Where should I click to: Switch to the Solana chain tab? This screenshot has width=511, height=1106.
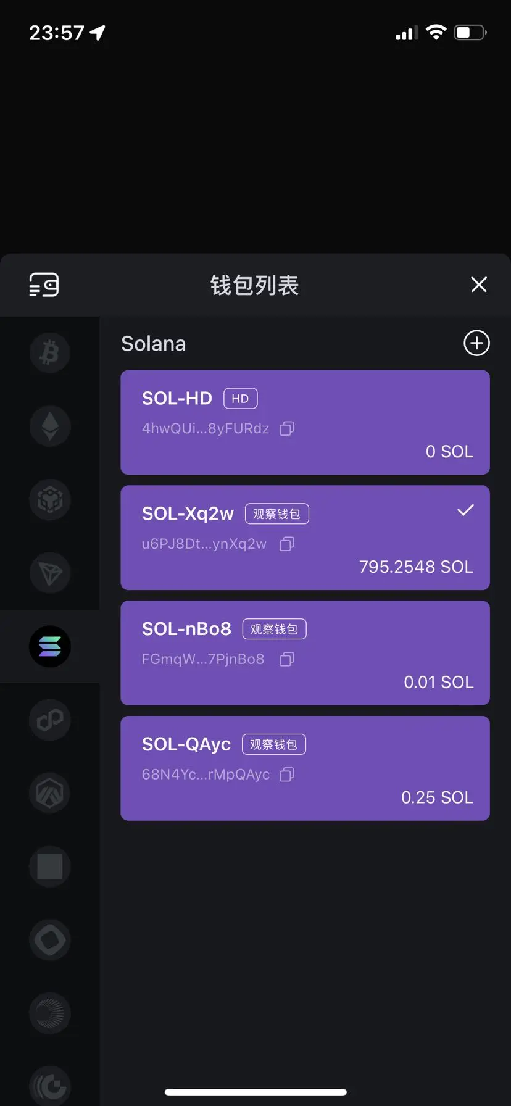(x=50, y=647)
